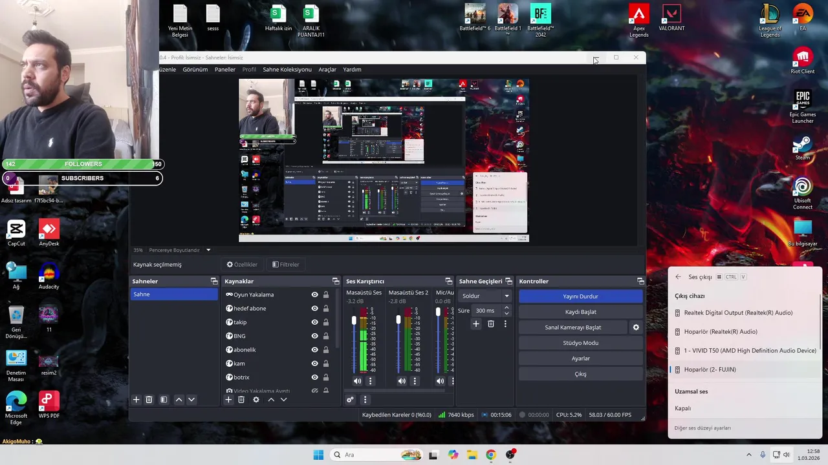Hide the hedef abone source

click(x=314, y=308)
